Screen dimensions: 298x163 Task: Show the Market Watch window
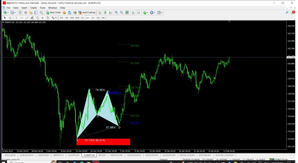point(20,12)
